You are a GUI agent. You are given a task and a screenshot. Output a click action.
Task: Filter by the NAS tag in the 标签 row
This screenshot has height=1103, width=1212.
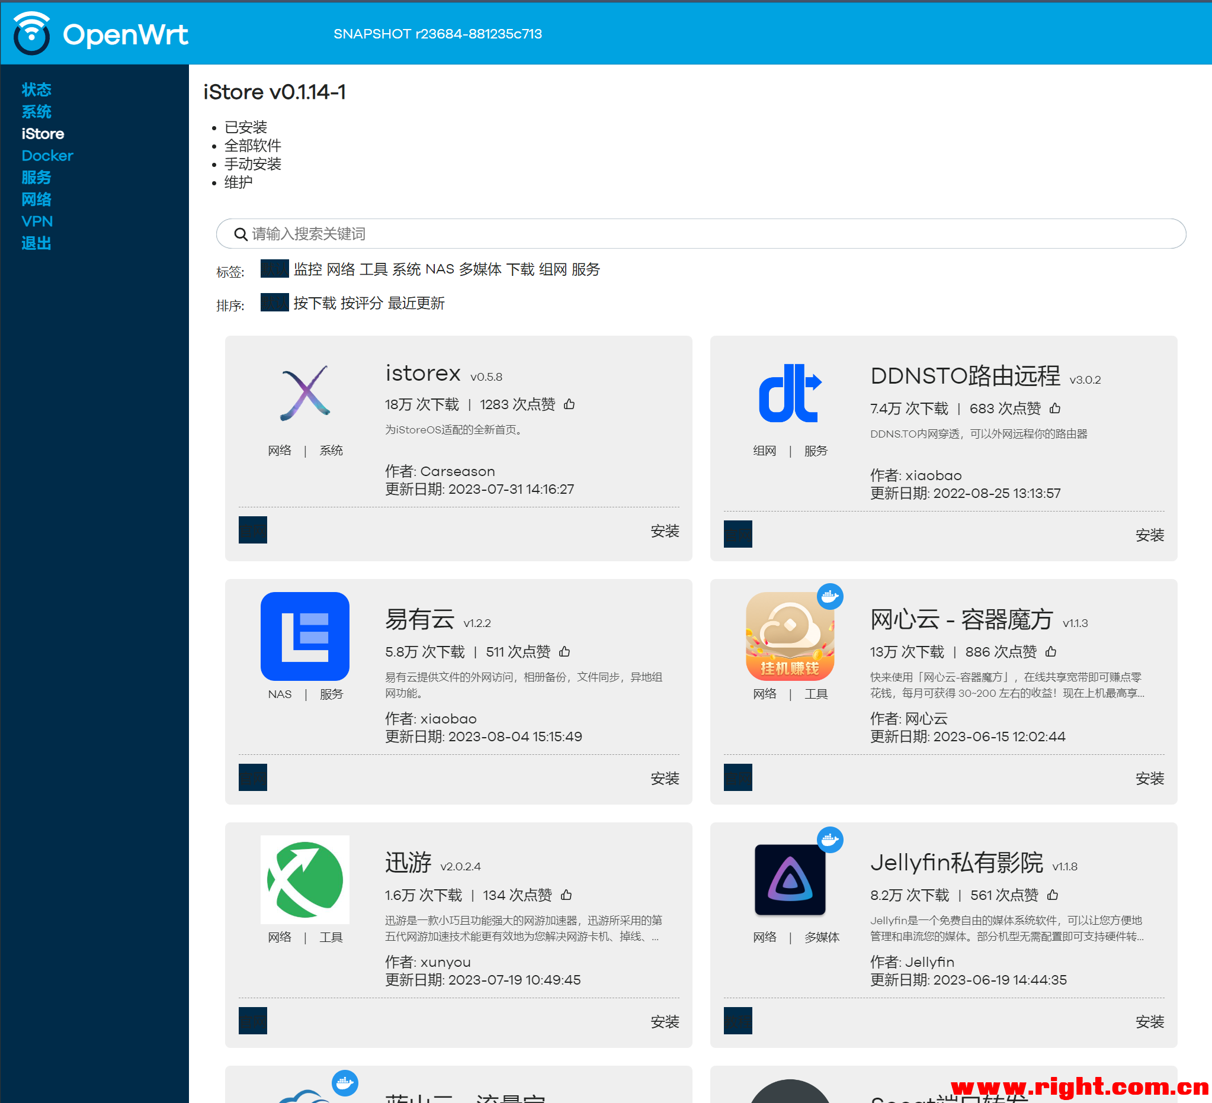pos(440,269)
